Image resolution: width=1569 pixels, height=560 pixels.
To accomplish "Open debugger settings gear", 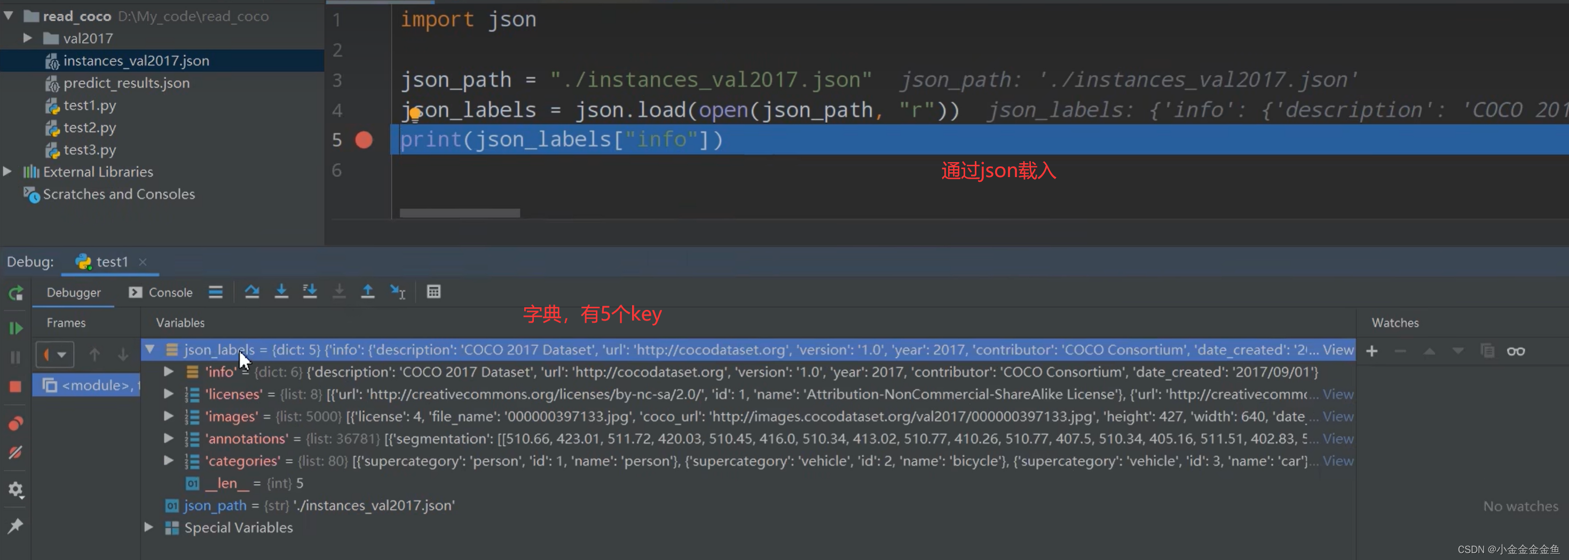I will click(x=16, y=490).
